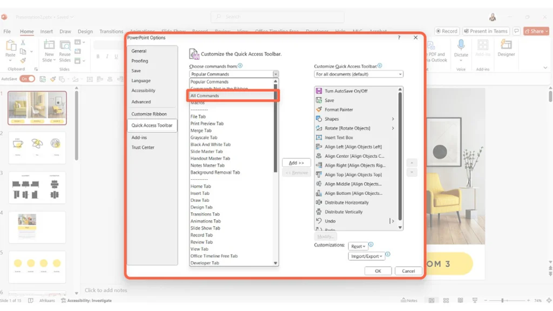This screenshot has height=311, width=553.
Task: Open the Trust Center category
Action: (152, 147)
